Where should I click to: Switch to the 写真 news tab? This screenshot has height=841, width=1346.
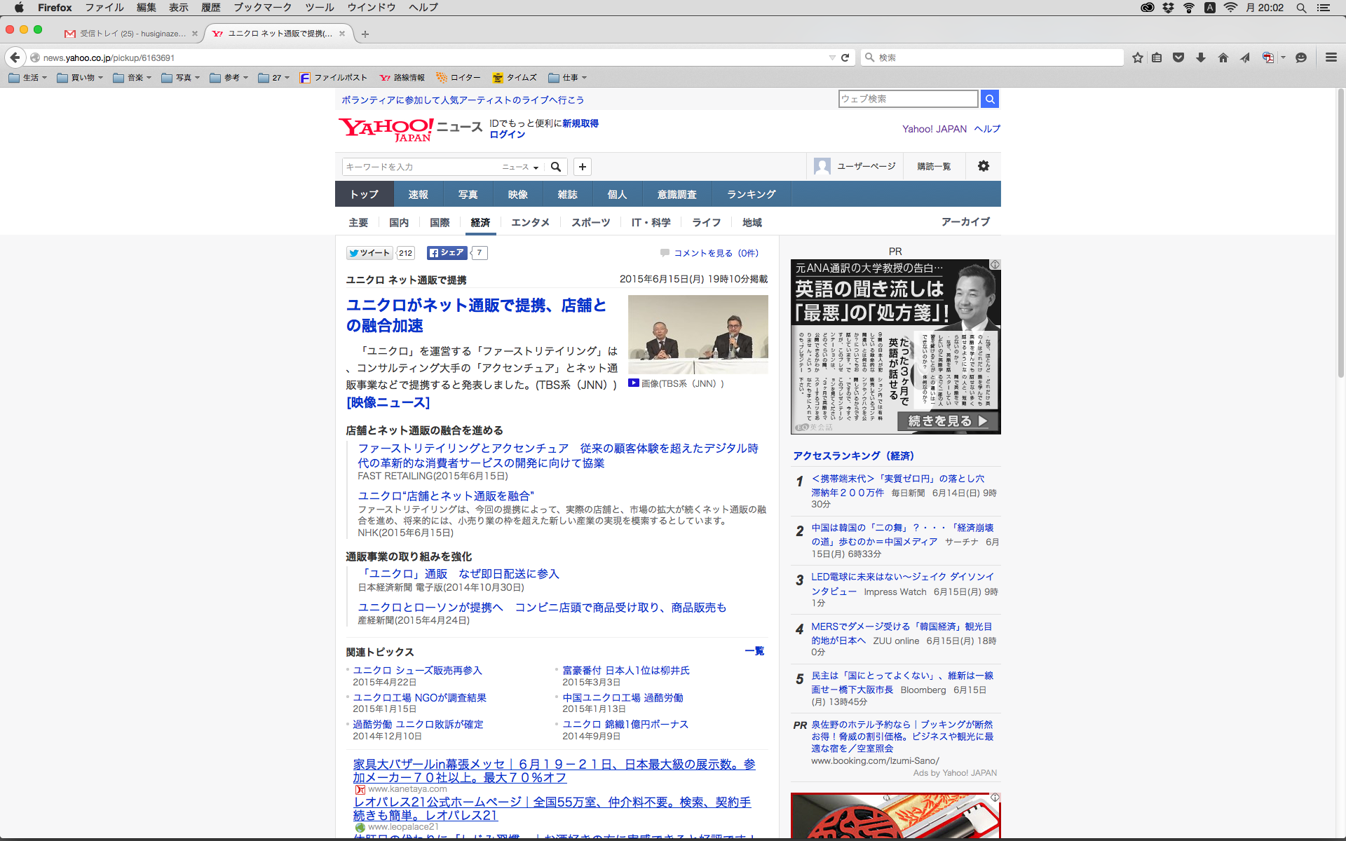468,194
